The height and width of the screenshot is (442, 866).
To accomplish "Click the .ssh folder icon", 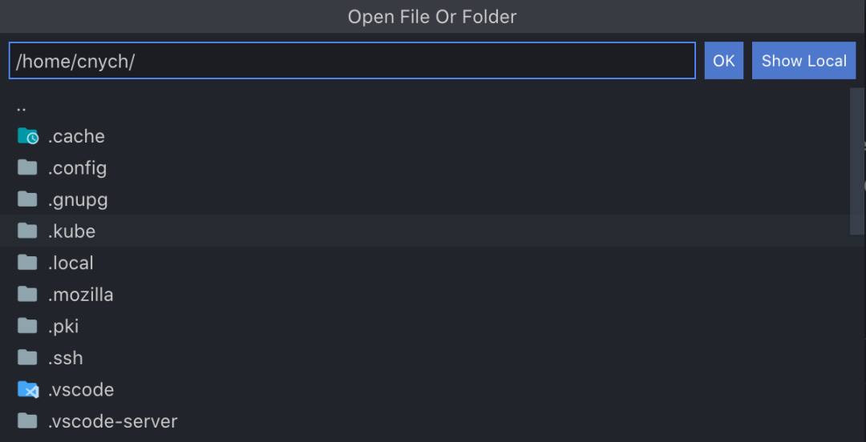I will point(27,358).
